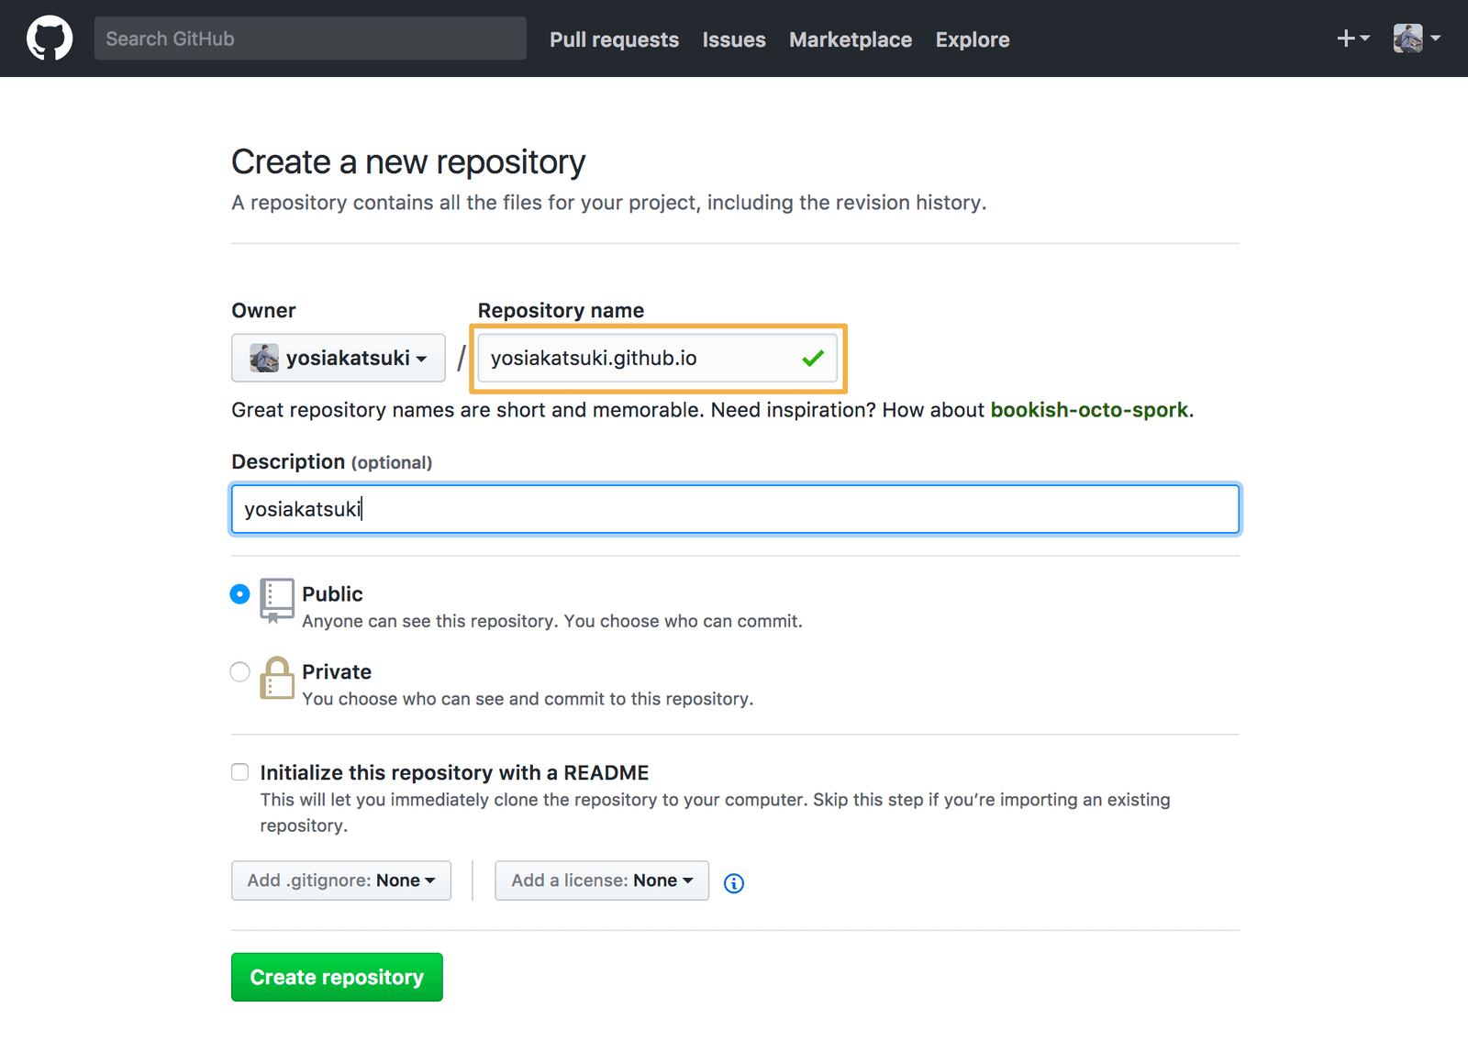Use suggested name bookish-octo-spork

click(1089, 410)
